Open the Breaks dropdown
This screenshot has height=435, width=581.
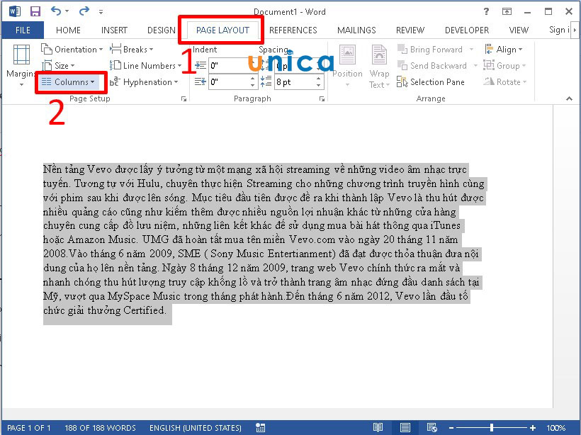pyautogui.click(x=132, y=50)
